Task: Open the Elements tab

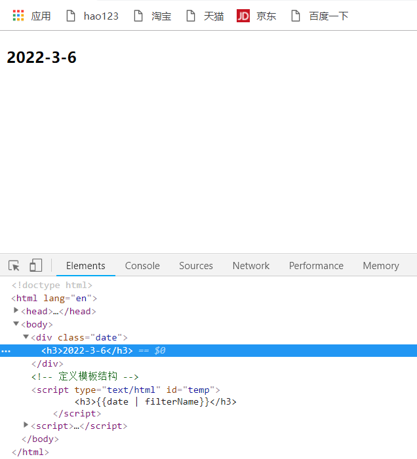Action: (86, 266)
